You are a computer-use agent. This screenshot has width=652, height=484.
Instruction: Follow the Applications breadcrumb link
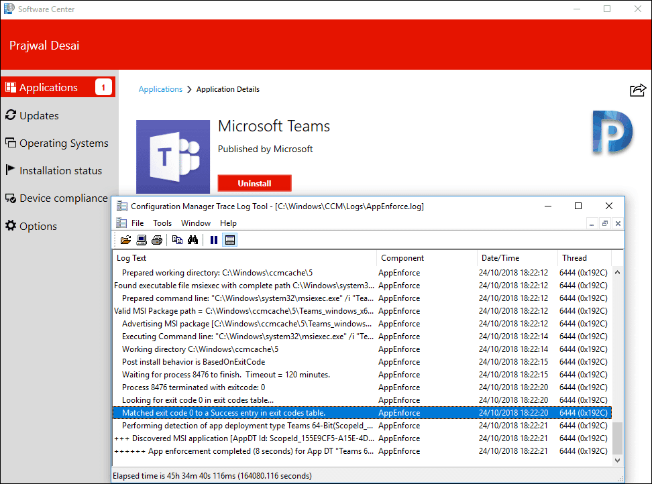click(160, 89)
